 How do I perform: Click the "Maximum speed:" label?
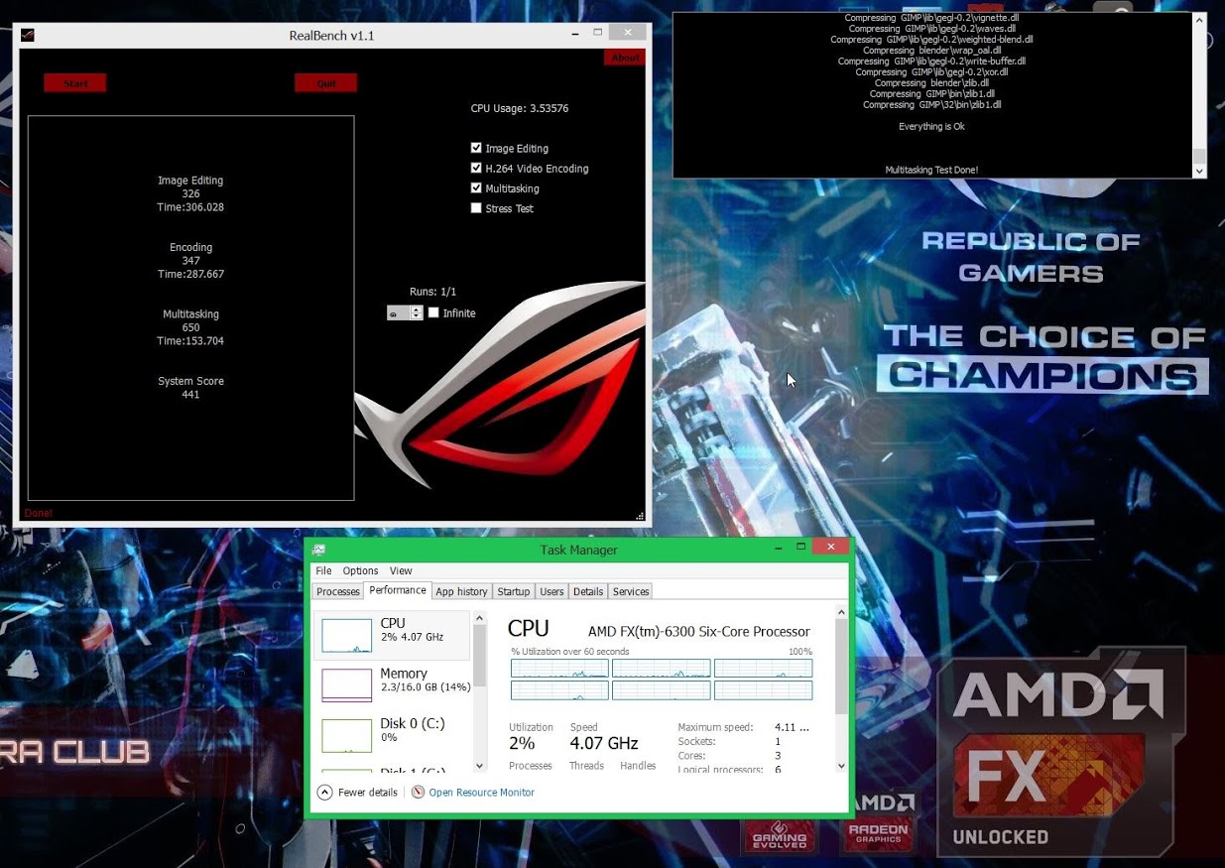(715, 727)
